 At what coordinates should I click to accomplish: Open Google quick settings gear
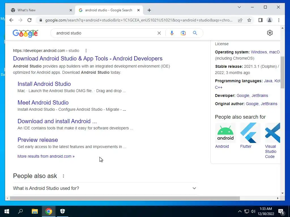click(270, 33)
